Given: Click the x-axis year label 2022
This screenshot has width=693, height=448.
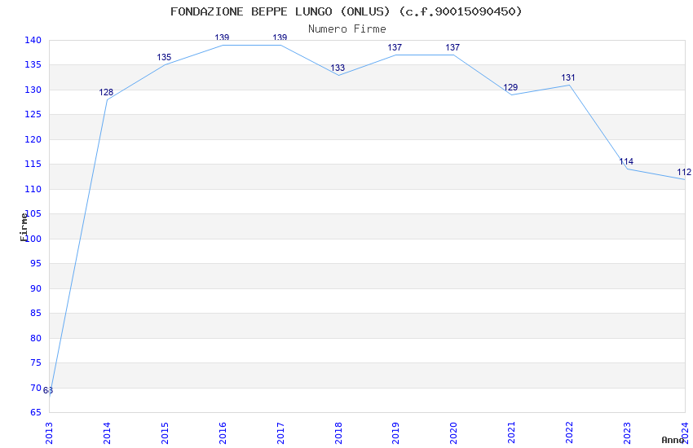Looking at the screenshot, I should (x=569, y=433).
